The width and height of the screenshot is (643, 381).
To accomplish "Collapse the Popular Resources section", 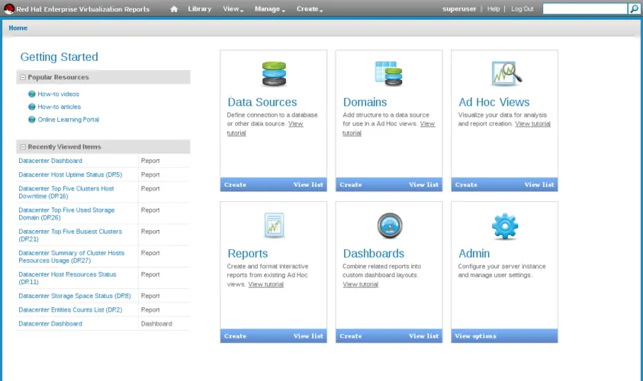I will (x=23, y=77).
